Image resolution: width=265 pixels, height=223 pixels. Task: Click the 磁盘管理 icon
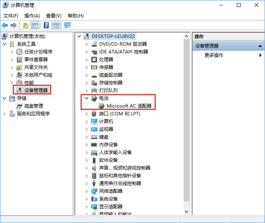click(x=19, y=106)
